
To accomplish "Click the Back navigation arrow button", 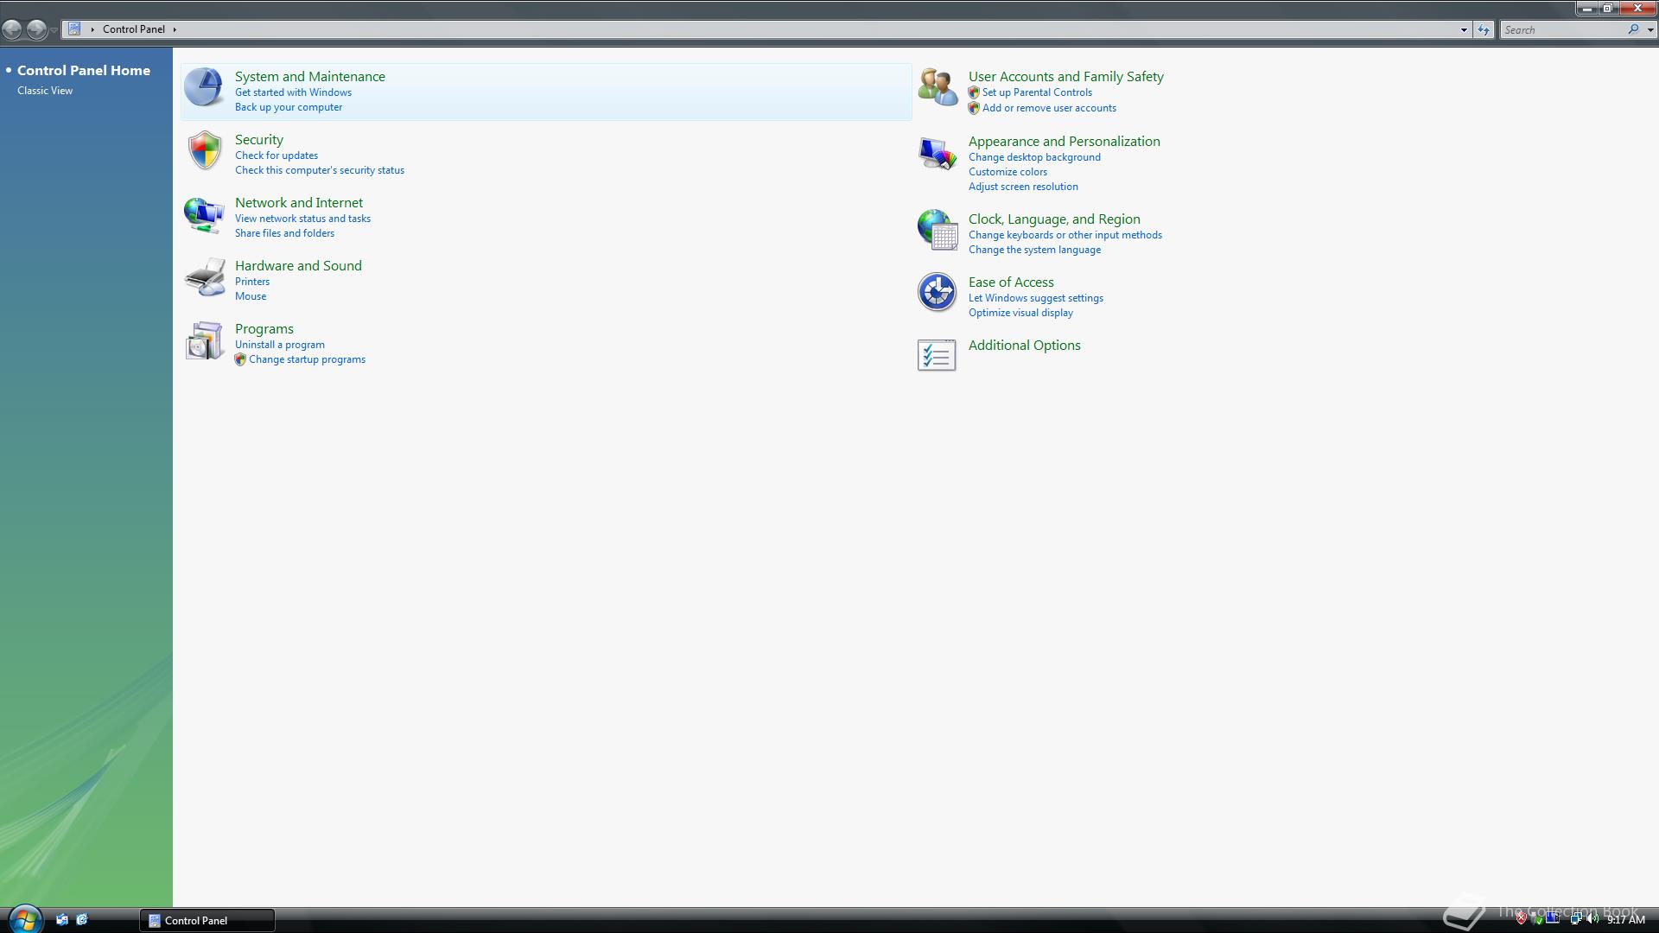I will click(x=12, y=29).
